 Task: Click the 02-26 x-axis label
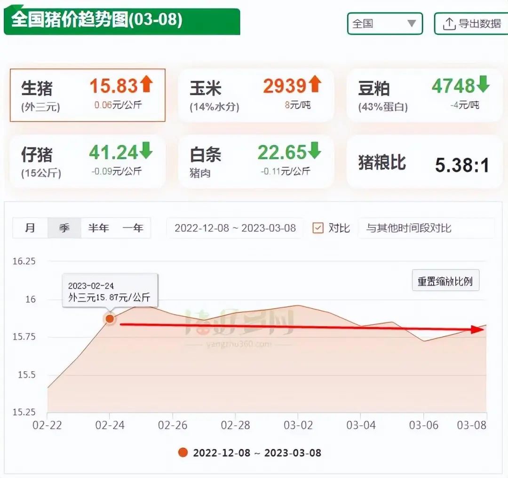pyautogui.click(x=172, y=425)
